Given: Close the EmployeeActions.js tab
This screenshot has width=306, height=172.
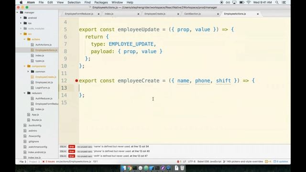Looking at the screenshot, I should (x=258, y=14).
